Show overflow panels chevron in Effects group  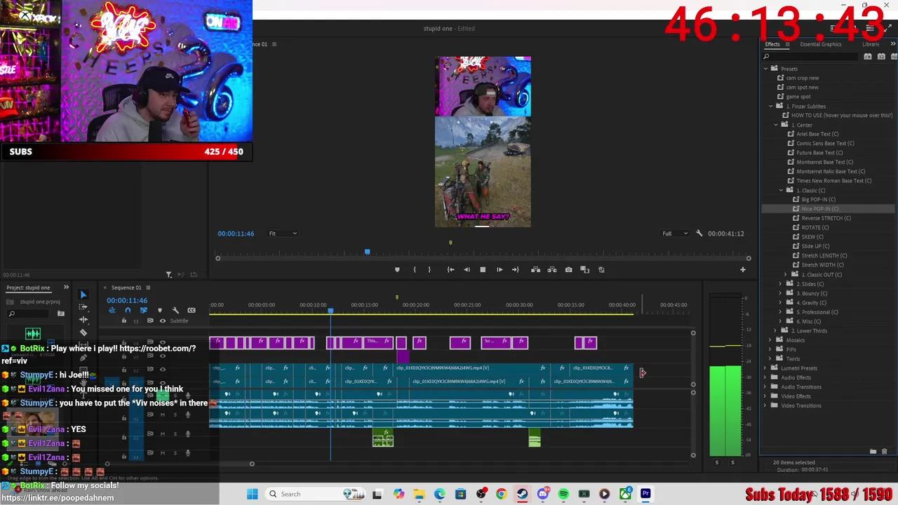coord(892,44)
